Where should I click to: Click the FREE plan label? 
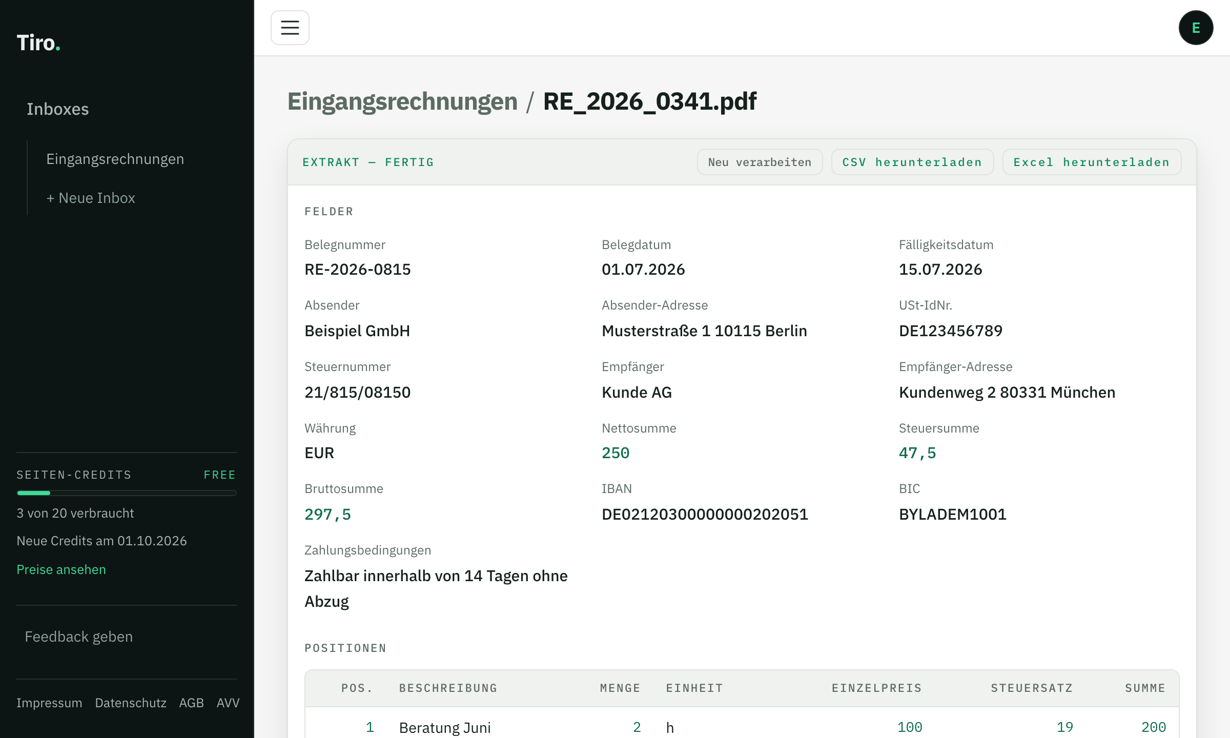pyautogui.click(x=220, y=475)
